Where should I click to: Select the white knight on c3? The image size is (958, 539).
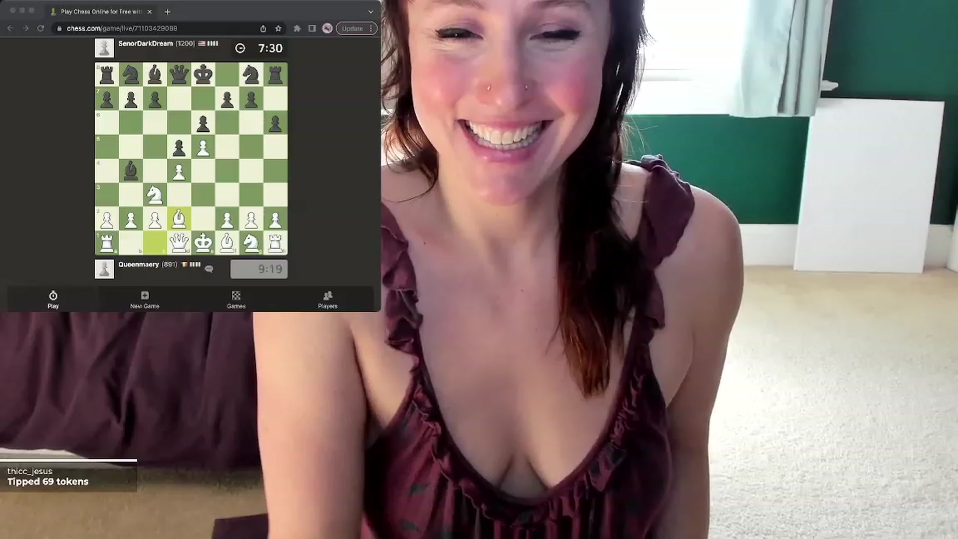[x=155, y=195]
